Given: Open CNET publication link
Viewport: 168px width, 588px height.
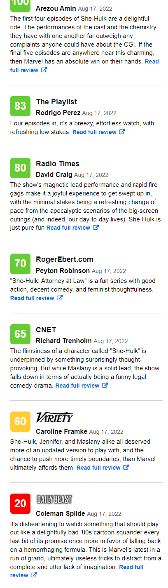Looking at the screenshot, I should tap(46, 330).
